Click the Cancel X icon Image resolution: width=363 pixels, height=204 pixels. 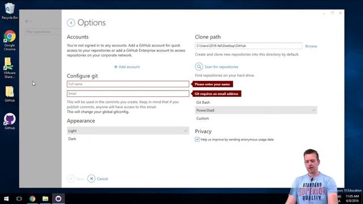pyautogui.click(x=91, y=178)
